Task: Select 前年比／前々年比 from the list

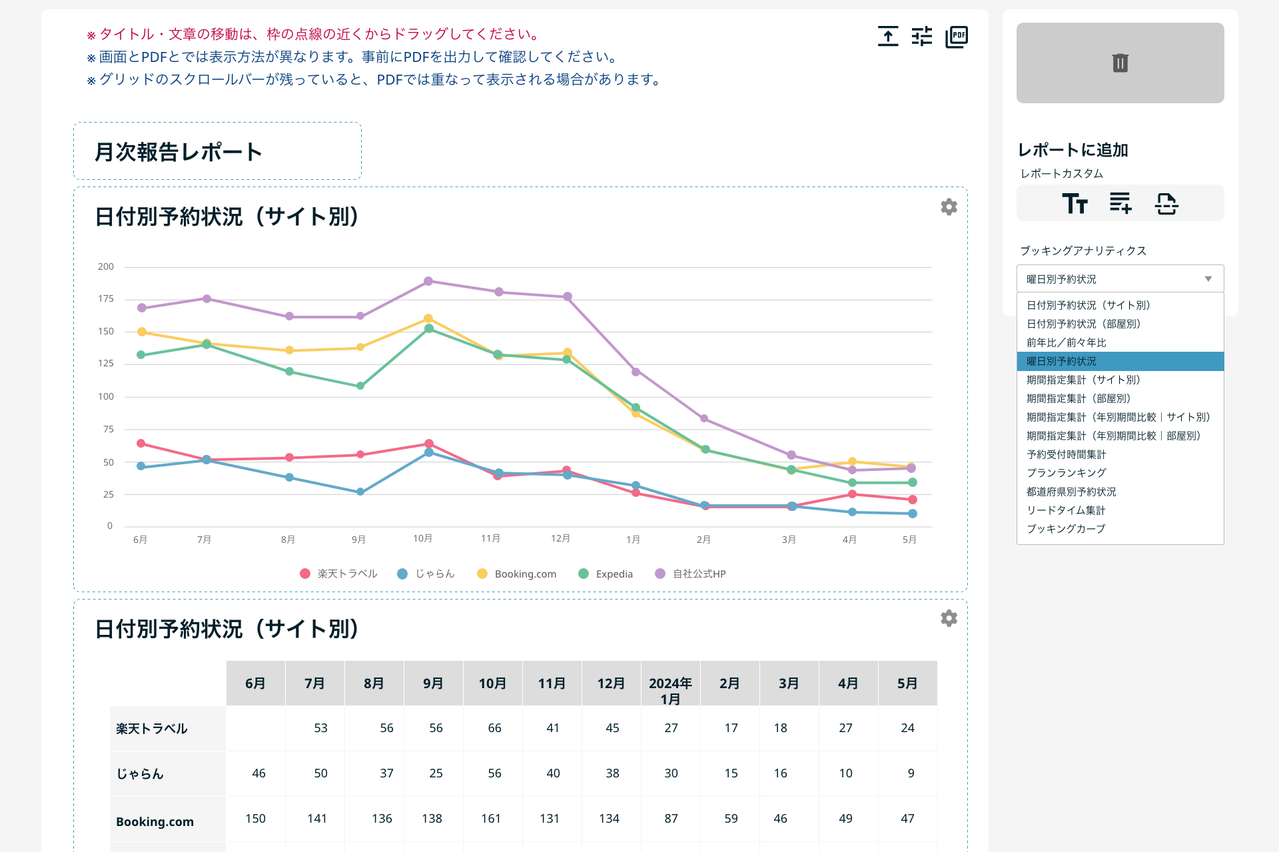Action: click(x=1066, y=342)
